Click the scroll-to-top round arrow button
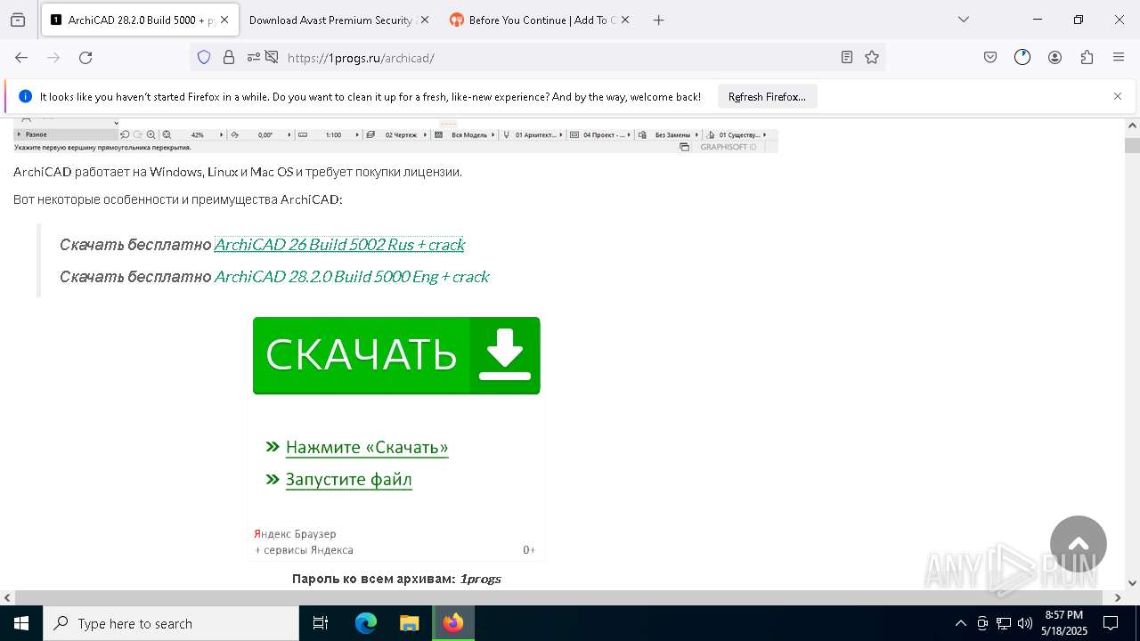 tap(1079, 544)
